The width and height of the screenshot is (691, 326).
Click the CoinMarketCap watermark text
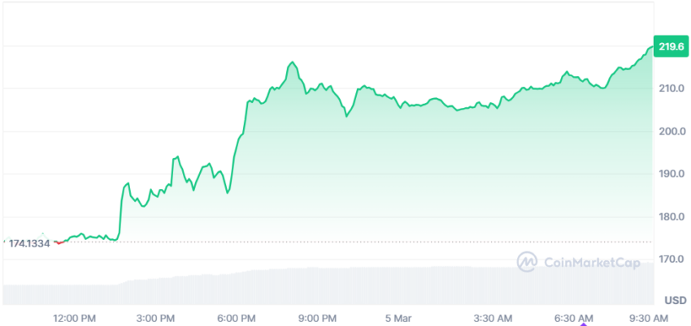(x=593, y=262)
